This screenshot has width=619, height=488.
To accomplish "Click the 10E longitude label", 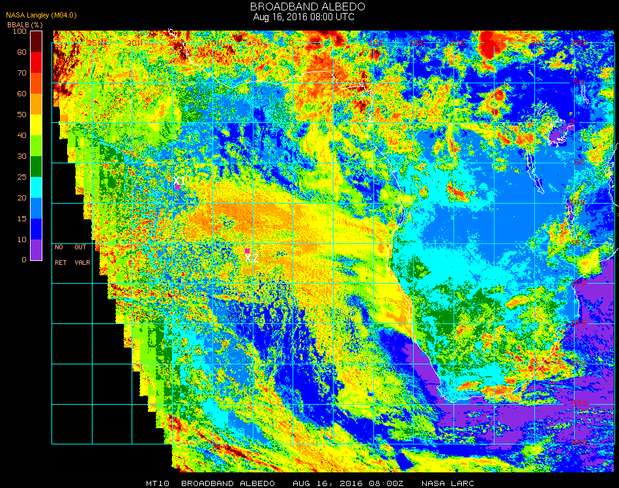I will [377, 43].
